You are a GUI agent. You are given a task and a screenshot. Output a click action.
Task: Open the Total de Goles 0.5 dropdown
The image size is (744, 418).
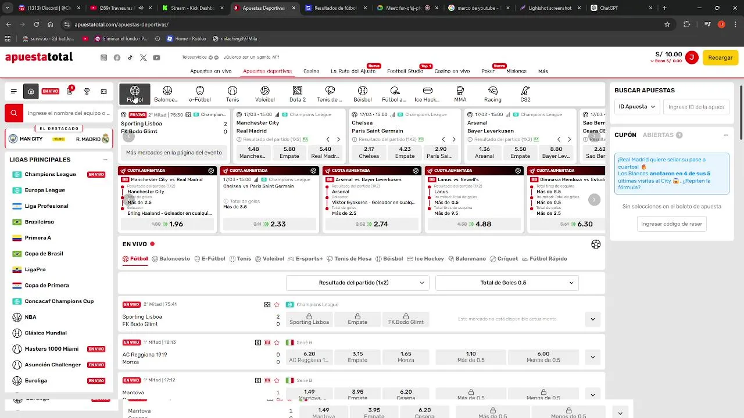pos(507,283)
